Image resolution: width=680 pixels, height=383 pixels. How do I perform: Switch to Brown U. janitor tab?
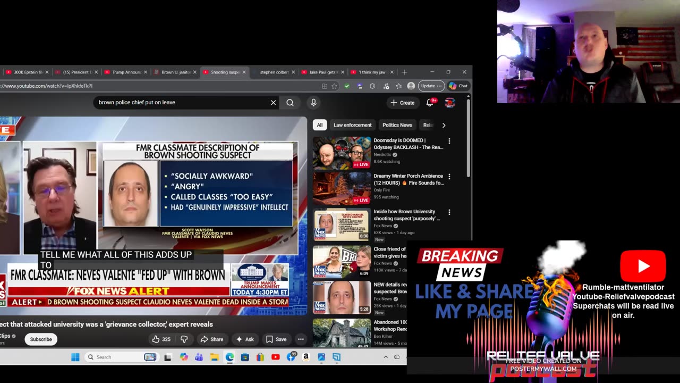pyautogui.click(x=176, y=72)
